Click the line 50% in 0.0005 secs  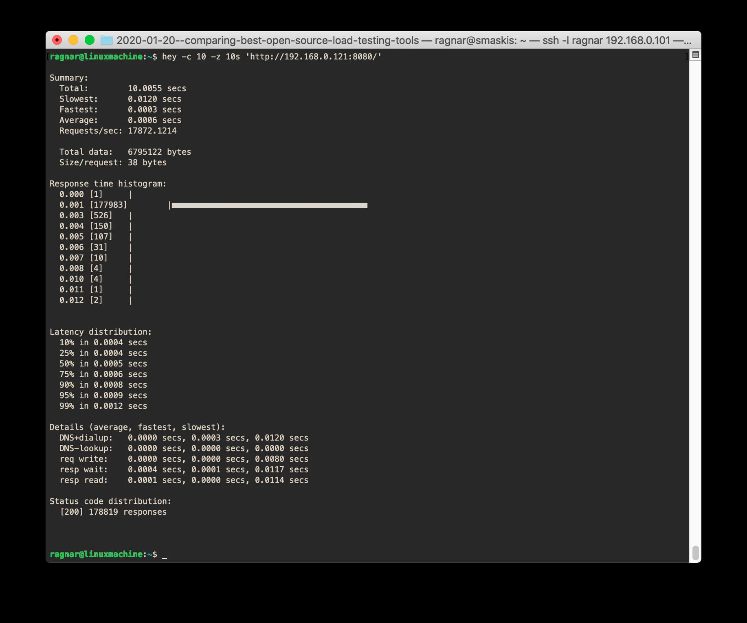103,364
